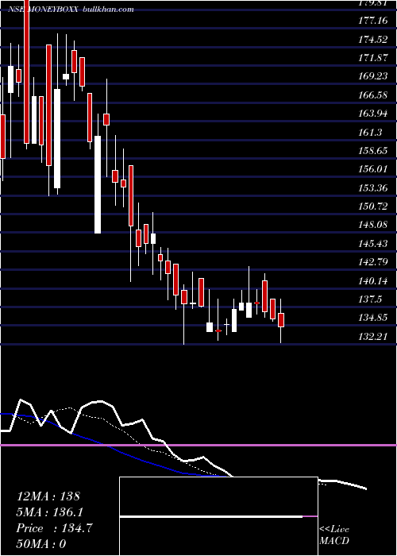Click the 142.79 price axis label
Screen dimensions: 397x556
pyautogui.click(x=373, y=262)
